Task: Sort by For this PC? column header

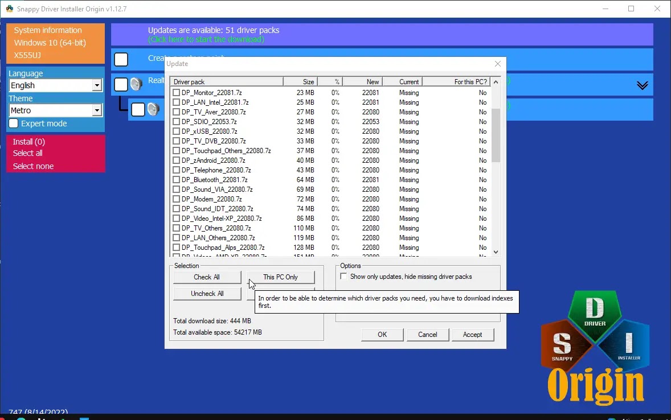Action: (456, 82)
